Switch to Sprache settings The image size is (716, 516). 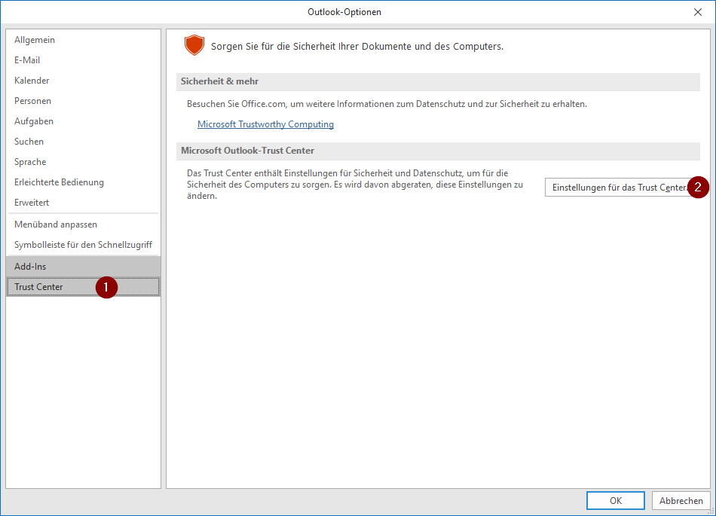(30, 162)
